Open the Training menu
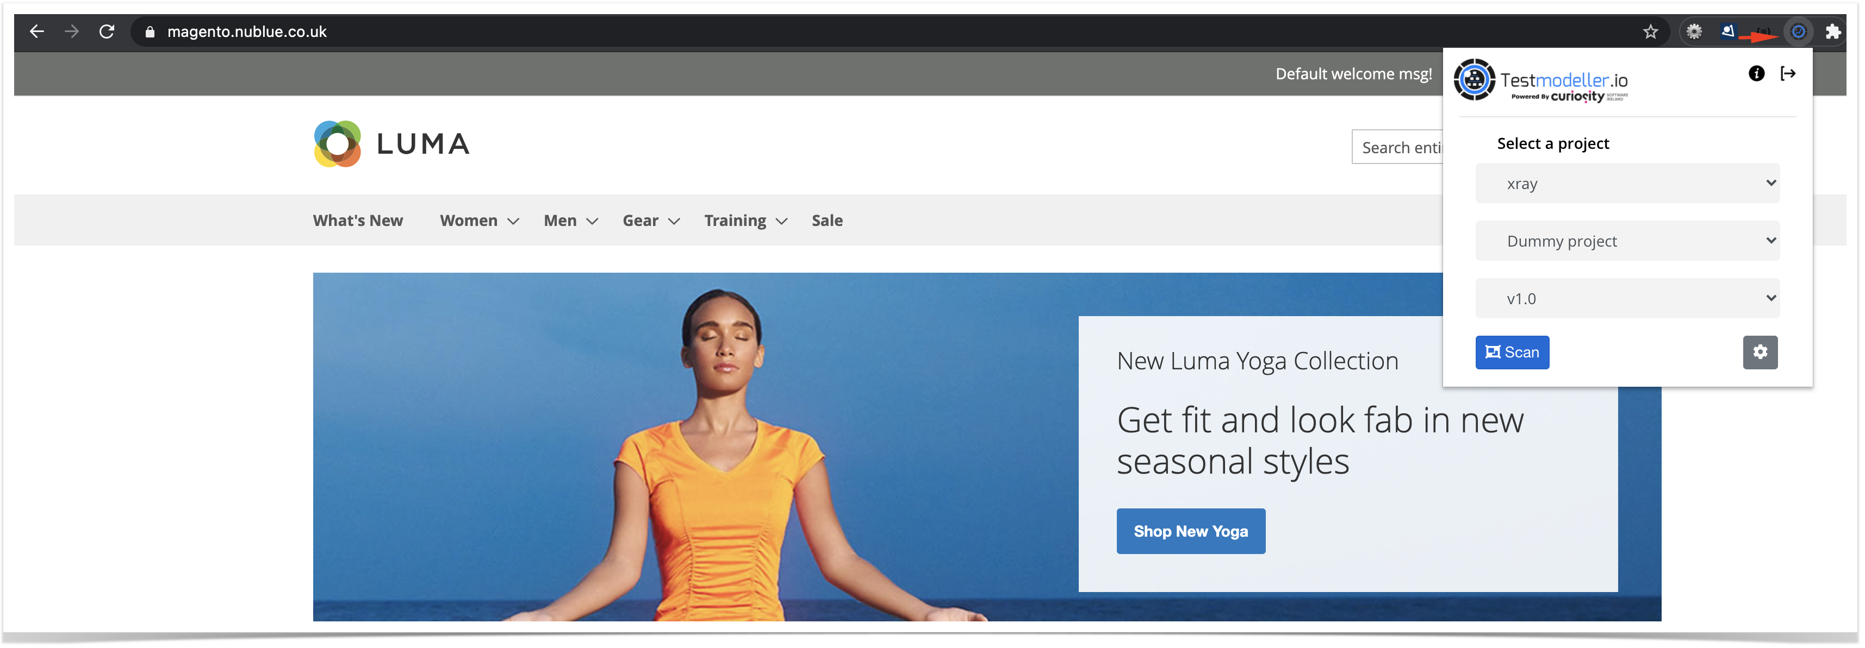Image resolution: width=1865 pixels, height=648 pixels. click(745, 221)
